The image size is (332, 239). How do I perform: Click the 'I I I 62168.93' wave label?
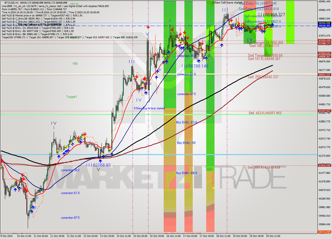[x=98, y=165]
